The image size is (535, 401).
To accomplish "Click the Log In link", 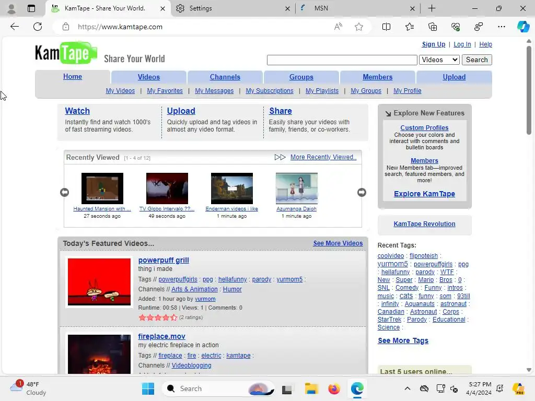I will pyautogui.click(x=462, y=44).
